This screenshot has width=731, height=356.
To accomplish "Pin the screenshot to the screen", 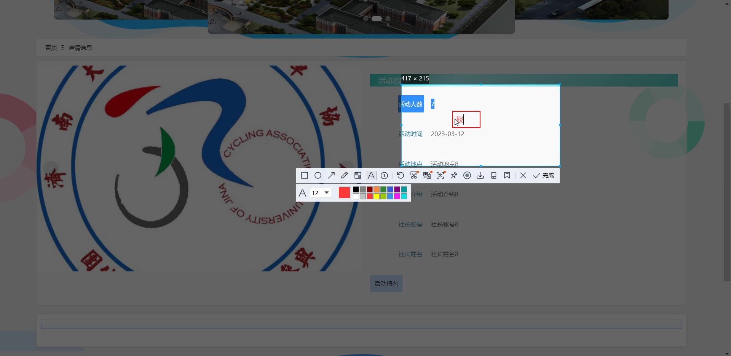I will coord(454,175).
